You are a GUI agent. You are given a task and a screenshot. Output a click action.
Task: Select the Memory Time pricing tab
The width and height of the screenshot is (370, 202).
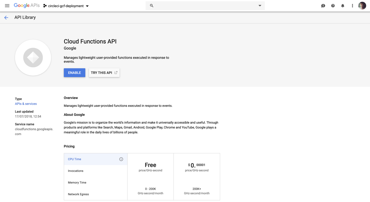click(96, 182)
